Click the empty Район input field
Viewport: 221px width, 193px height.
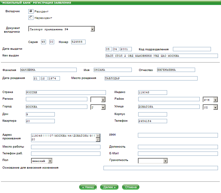point(169,99)
